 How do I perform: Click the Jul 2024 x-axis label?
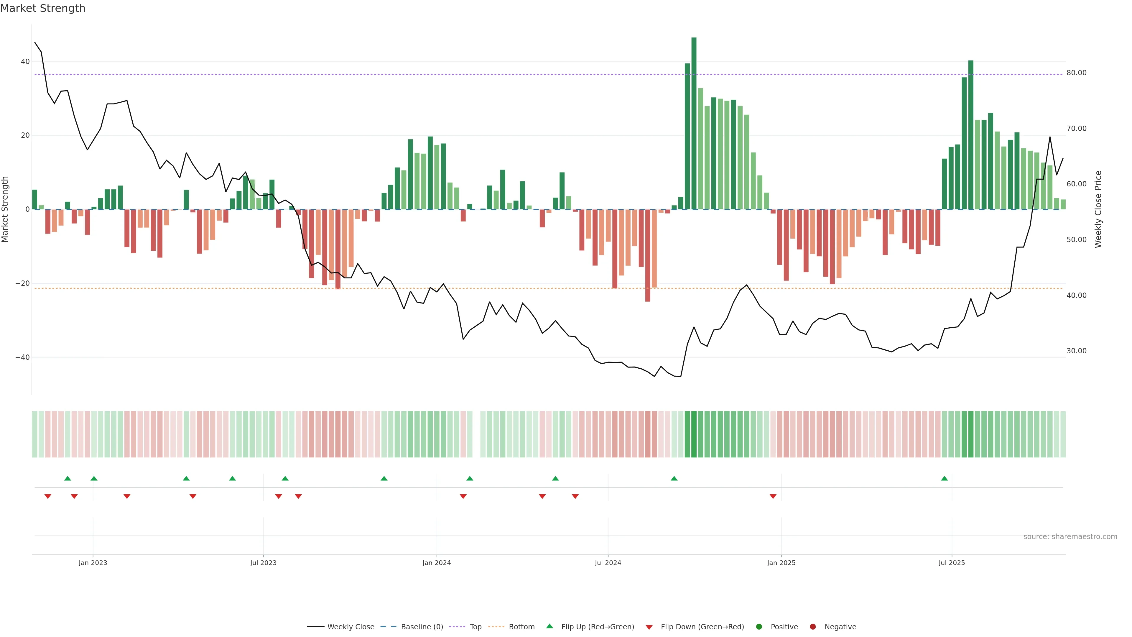(608, 563)
